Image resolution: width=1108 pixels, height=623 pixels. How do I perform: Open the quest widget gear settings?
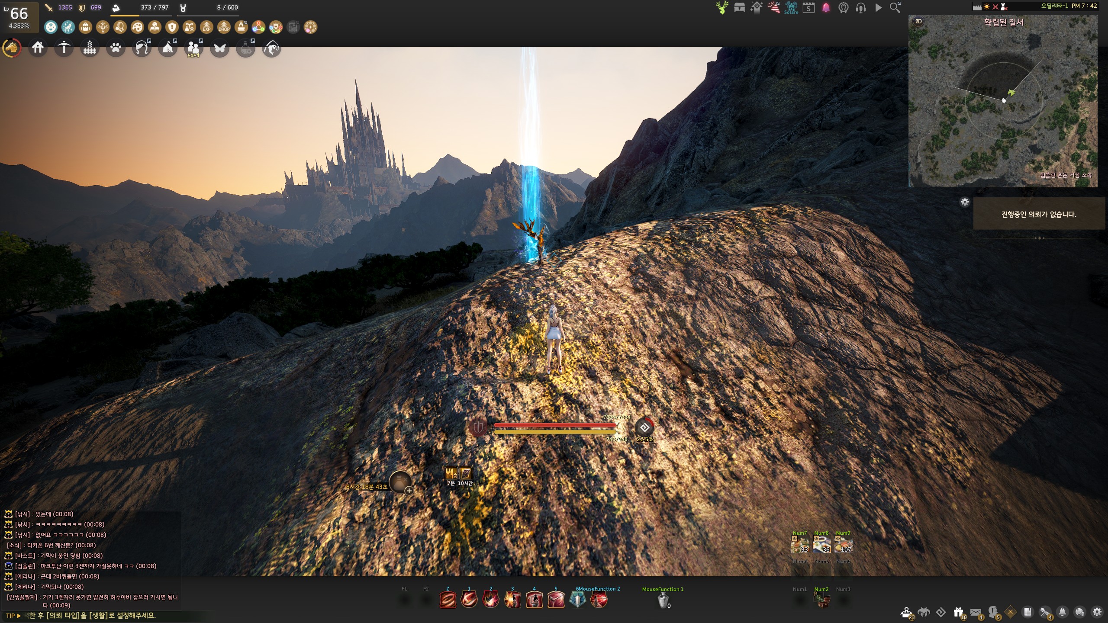pyautogui.click(x=965, y=202)
